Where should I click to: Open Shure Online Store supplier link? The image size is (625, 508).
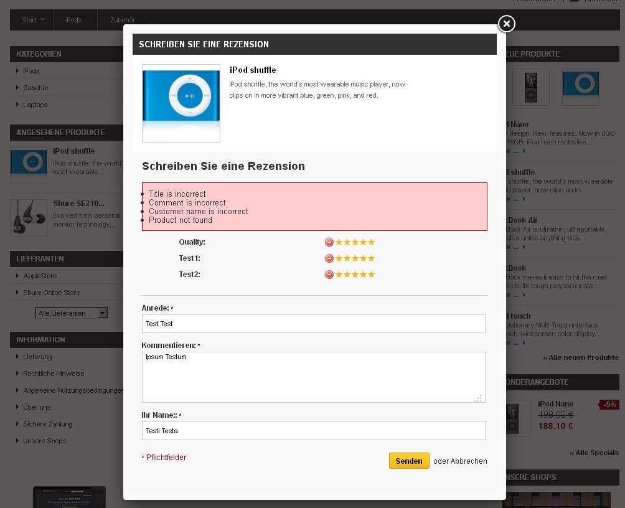point(52,293)
